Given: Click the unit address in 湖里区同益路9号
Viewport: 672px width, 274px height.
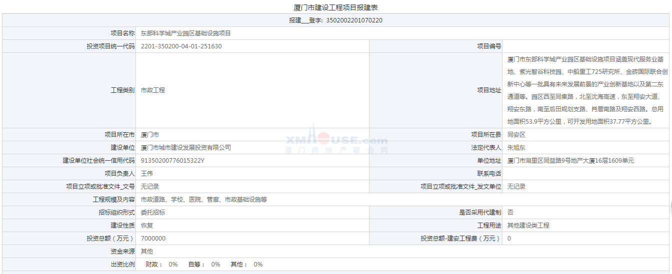Looking at the screenshot, I should pos(570,161).
